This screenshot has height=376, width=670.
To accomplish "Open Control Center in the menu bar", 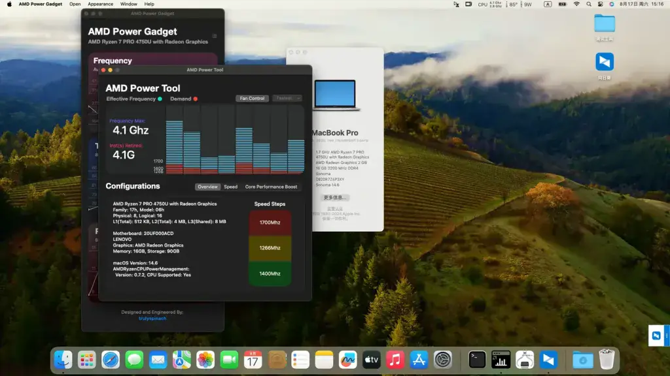I will pyautogui.click(x=601, y=4).
